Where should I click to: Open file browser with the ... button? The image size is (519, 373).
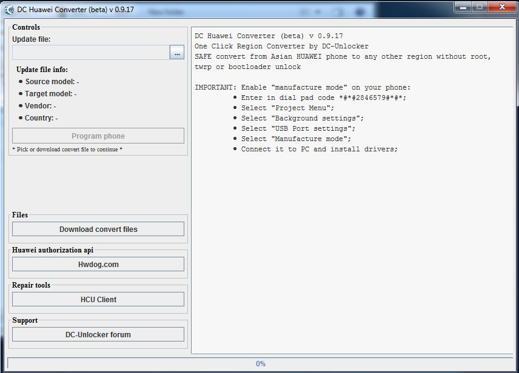(x=177, y=53)
